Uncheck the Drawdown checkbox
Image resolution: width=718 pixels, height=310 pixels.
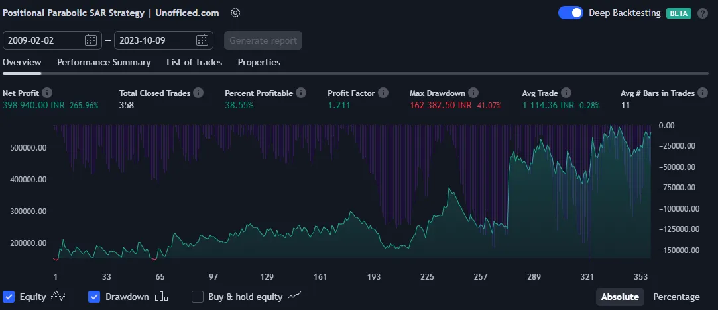click(x=94, y=297)
